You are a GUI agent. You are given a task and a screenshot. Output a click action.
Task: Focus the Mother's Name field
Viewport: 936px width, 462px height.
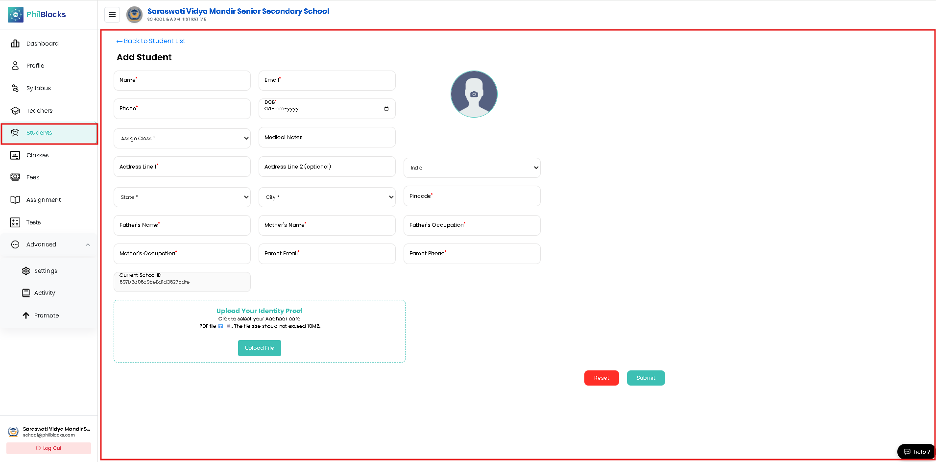[327, 225]
